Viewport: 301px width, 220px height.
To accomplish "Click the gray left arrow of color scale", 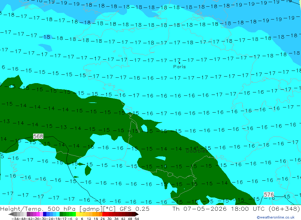I will pyautogui.click(x=11, y=214).
